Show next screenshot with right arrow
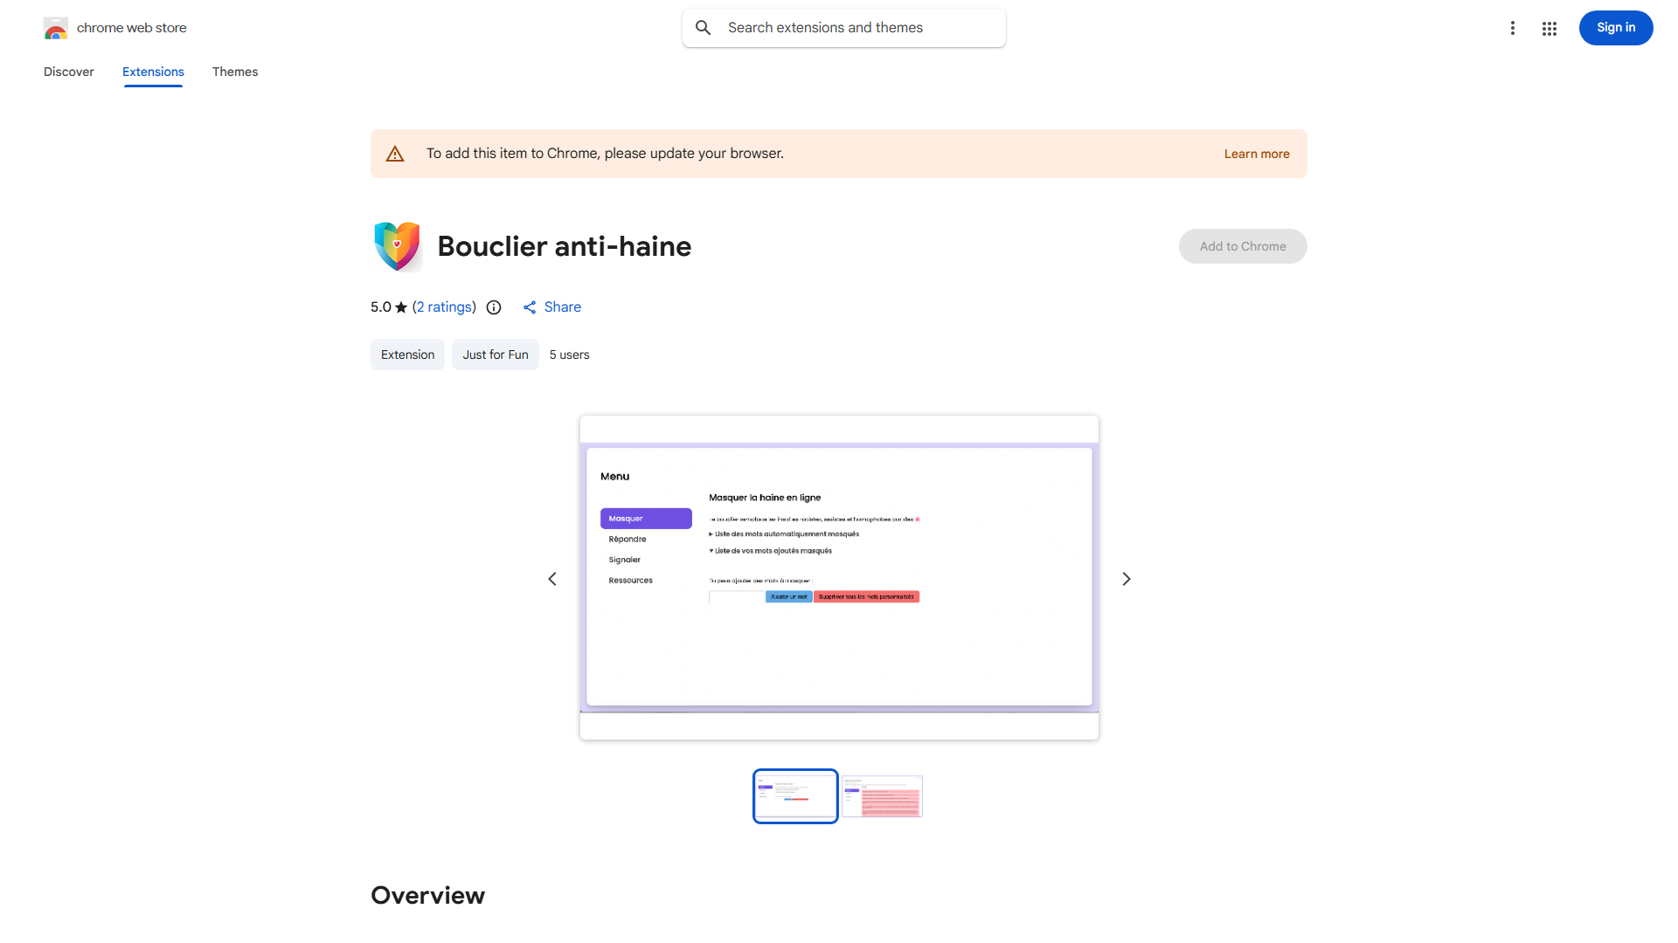Screen dimensions: 1678x943 click(1127, 579)
